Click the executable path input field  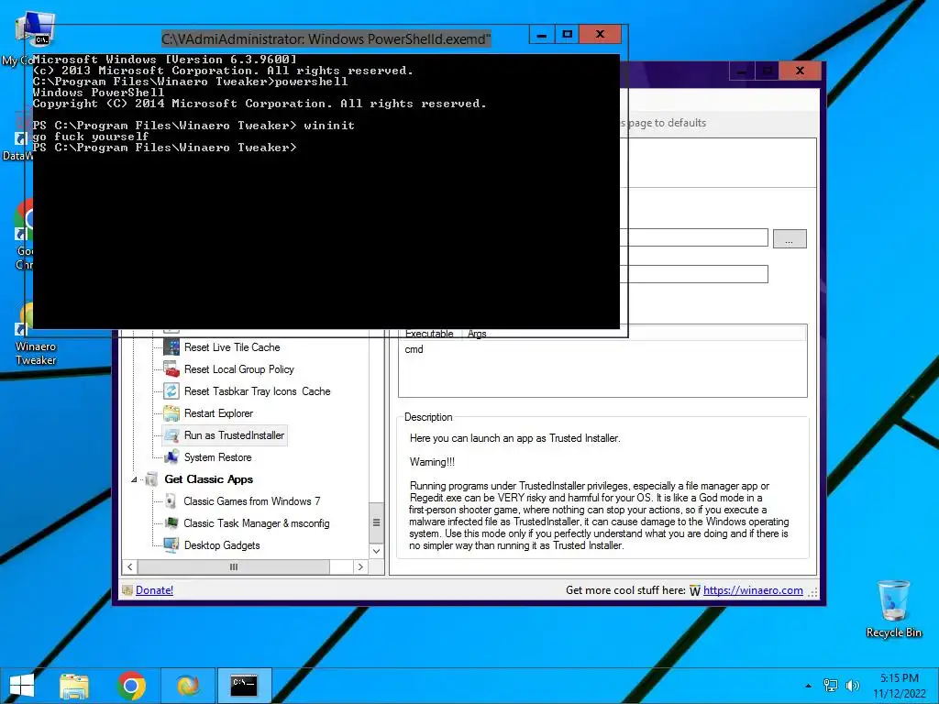click(x=698, y=237)
